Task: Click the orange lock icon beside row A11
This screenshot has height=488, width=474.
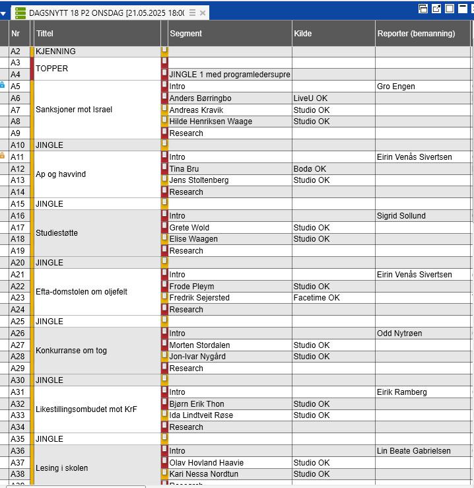Action: (3, 155)
